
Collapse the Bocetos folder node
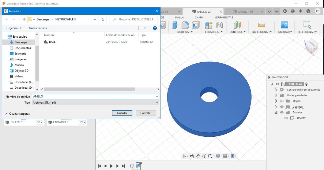[276, 112]
